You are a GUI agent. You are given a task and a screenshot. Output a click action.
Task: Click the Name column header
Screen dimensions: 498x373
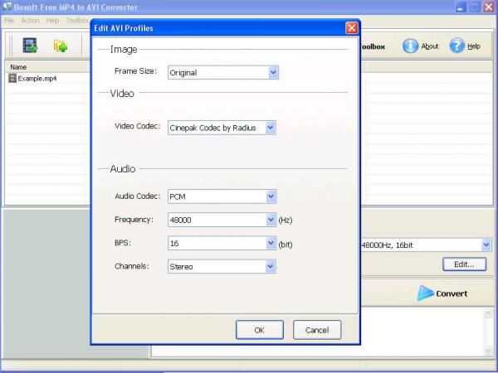pyautogui.click(x=47, y=67)
